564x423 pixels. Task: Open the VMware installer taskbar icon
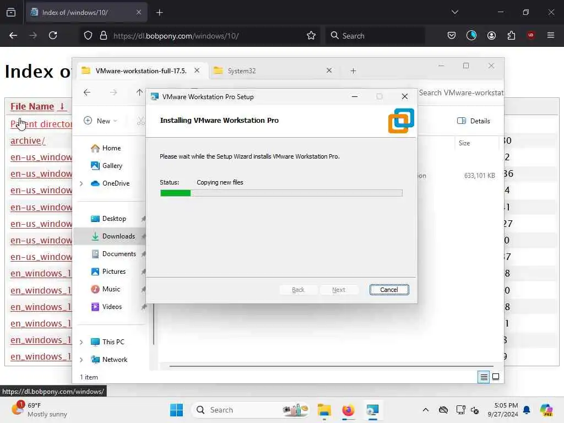pos(372,410)
